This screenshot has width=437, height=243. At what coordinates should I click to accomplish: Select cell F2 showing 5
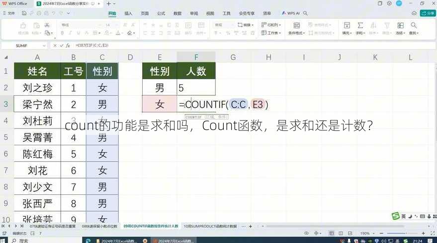(x=196, y=88)
